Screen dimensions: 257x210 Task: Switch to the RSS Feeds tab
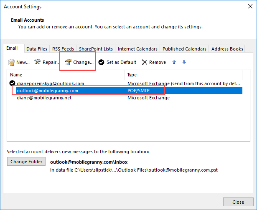point(63,49)
